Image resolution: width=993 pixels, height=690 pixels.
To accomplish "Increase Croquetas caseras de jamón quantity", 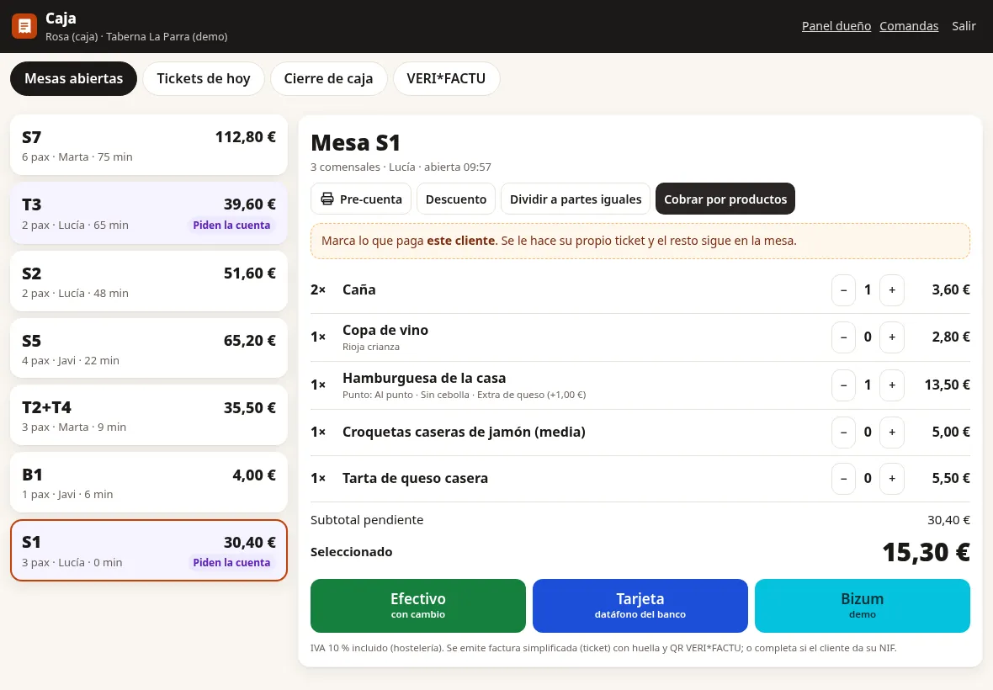I will pos(892,433).
